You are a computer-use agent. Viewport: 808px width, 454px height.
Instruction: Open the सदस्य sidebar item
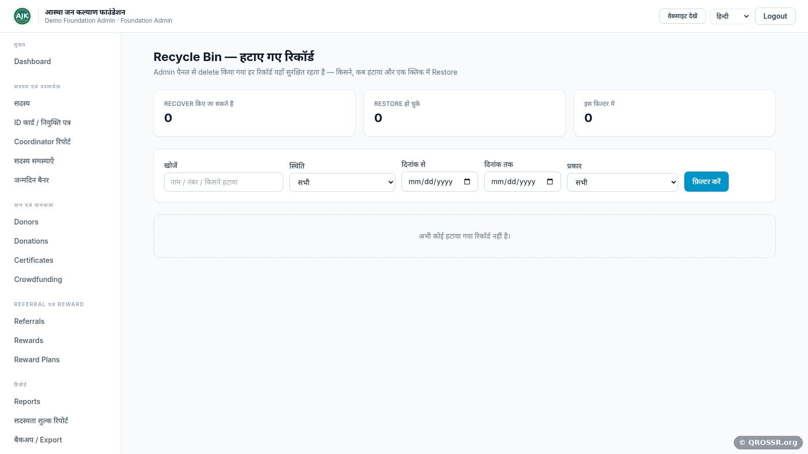tap(22, 103)
